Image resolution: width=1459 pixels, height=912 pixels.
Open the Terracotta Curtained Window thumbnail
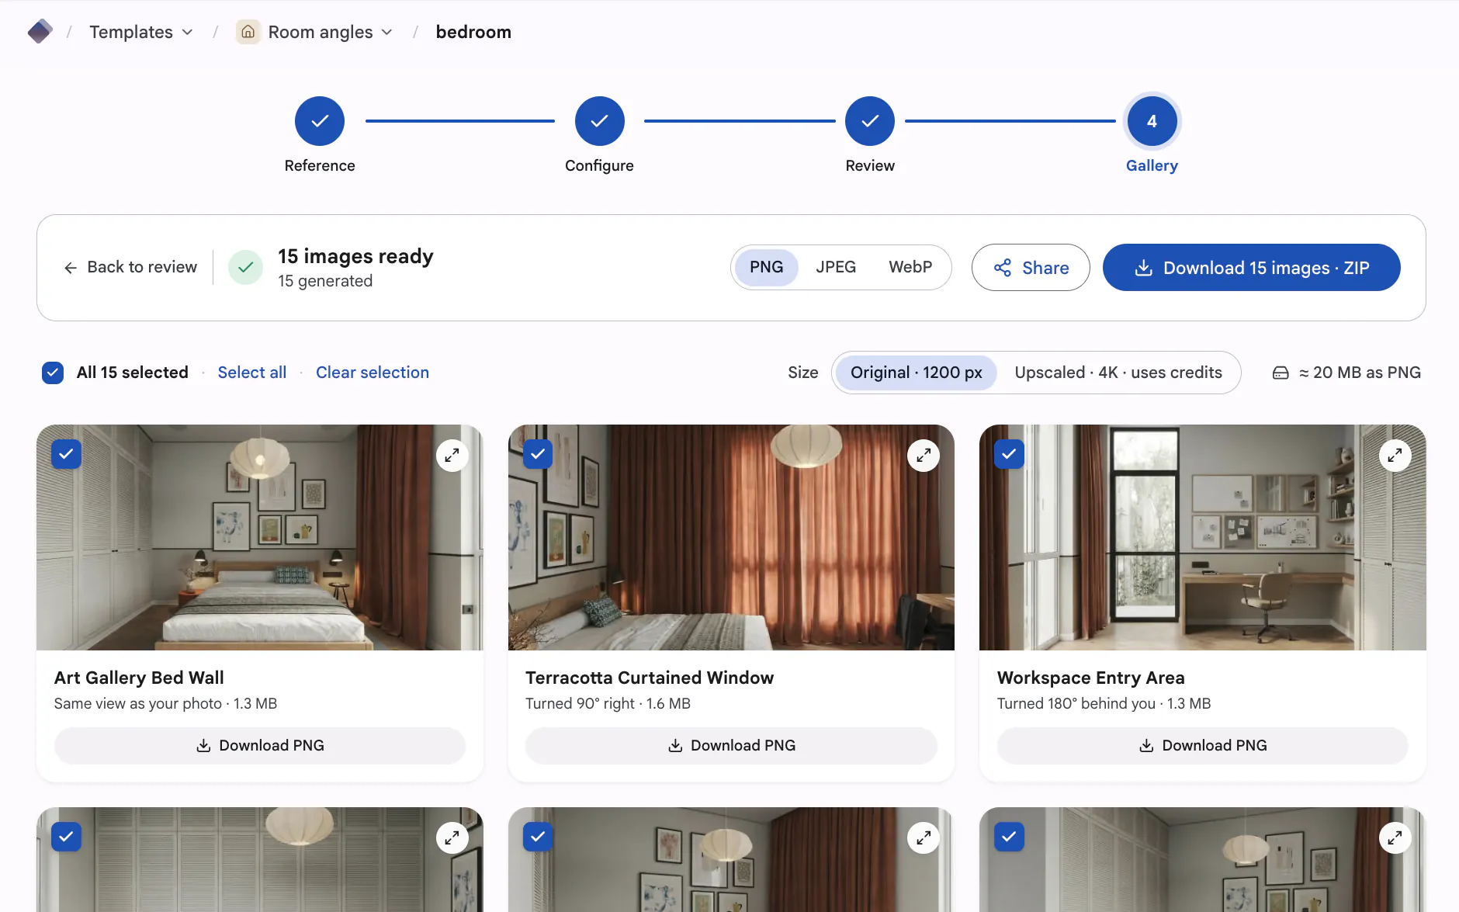coord(731,537)
